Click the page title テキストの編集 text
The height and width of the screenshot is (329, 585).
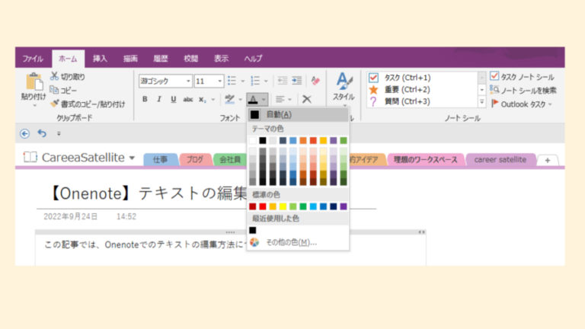[193, 193]
